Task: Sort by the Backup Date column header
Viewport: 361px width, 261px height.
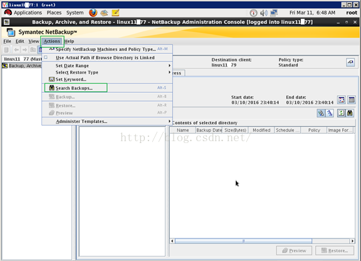Action: [x=209, y=130]
